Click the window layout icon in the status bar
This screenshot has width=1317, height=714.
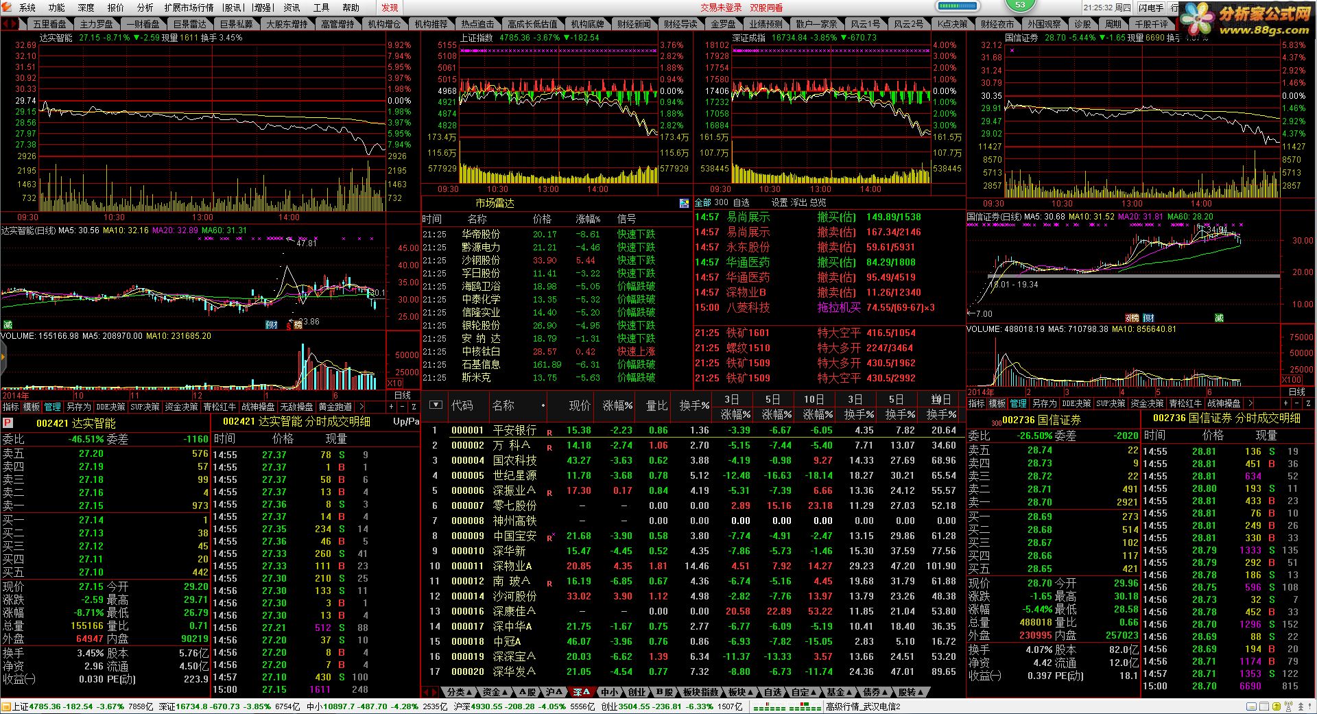coord(1264,706)
